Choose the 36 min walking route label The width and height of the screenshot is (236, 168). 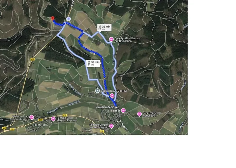(x=104, y=28)
